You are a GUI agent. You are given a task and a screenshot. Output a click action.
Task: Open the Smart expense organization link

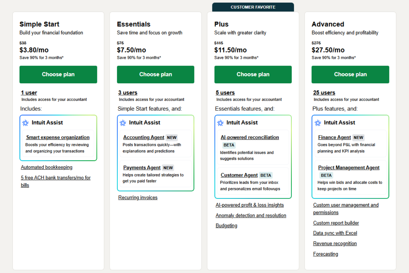pos(57,137)
